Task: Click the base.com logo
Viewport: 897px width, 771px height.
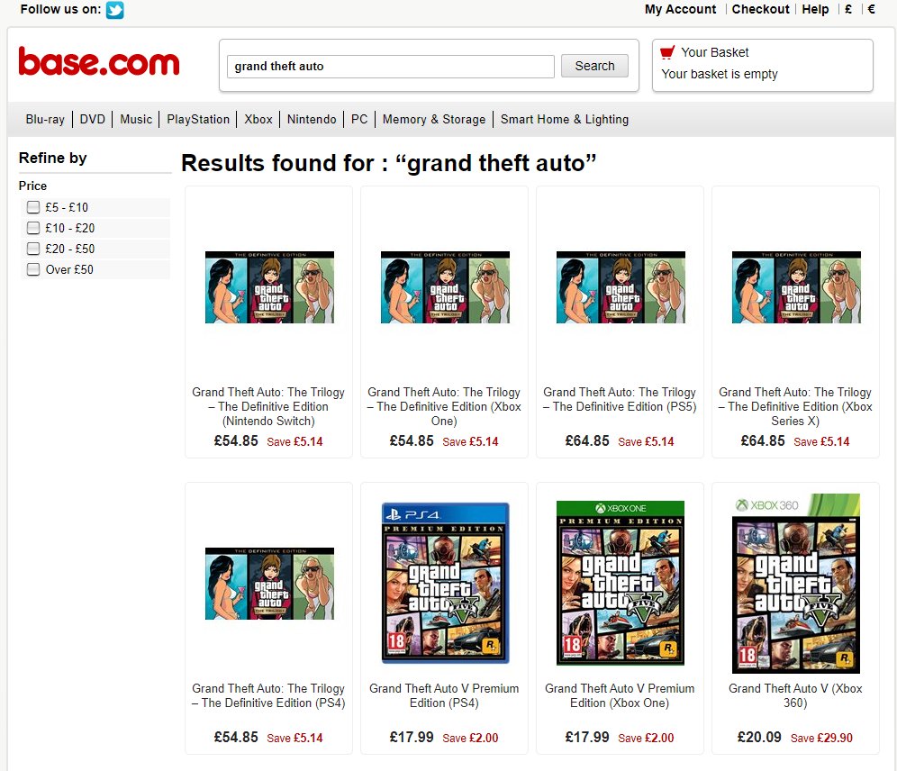Action: click(x=99, y=62)
